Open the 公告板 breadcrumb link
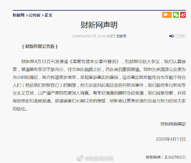This screenshot has width=191, height=163. pyautogui.click(x=34, y=15)
